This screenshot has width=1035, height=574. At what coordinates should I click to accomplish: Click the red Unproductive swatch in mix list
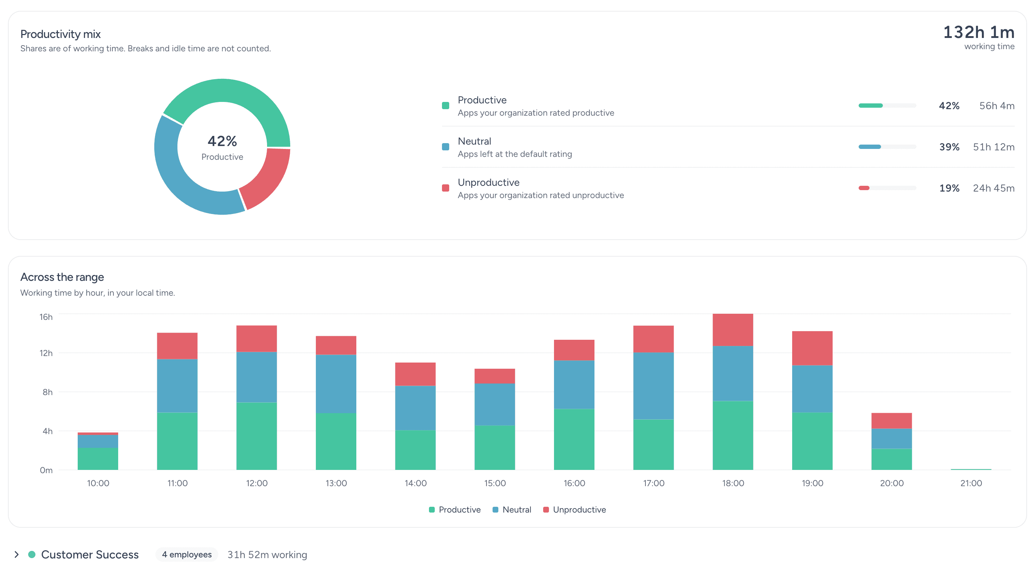click(445, 188)
